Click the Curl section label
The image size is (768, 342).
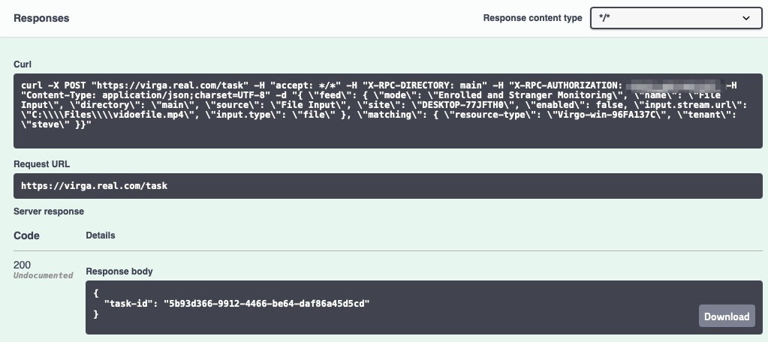(x=23, y=64)
